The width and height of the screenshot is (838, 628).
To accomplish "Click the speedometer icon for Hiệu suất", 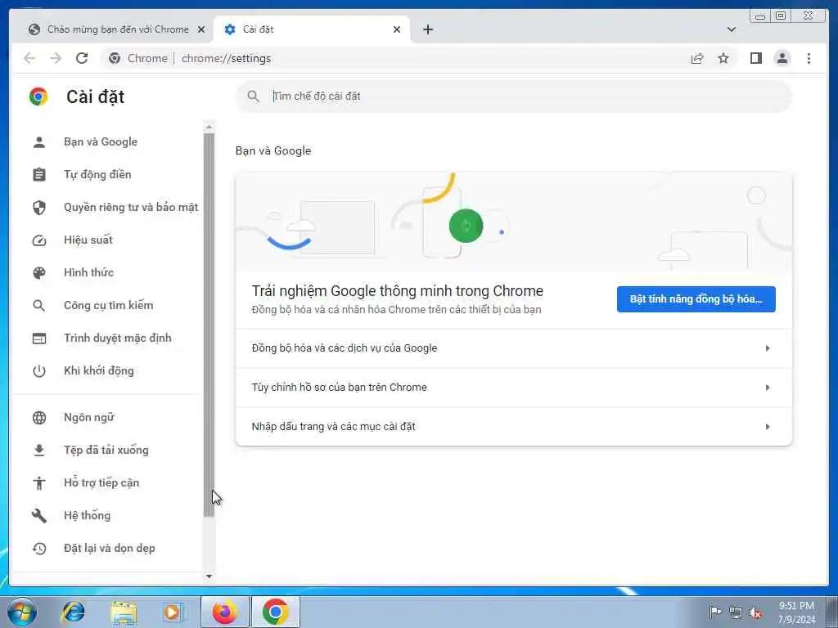I will (x=39, y=240).
